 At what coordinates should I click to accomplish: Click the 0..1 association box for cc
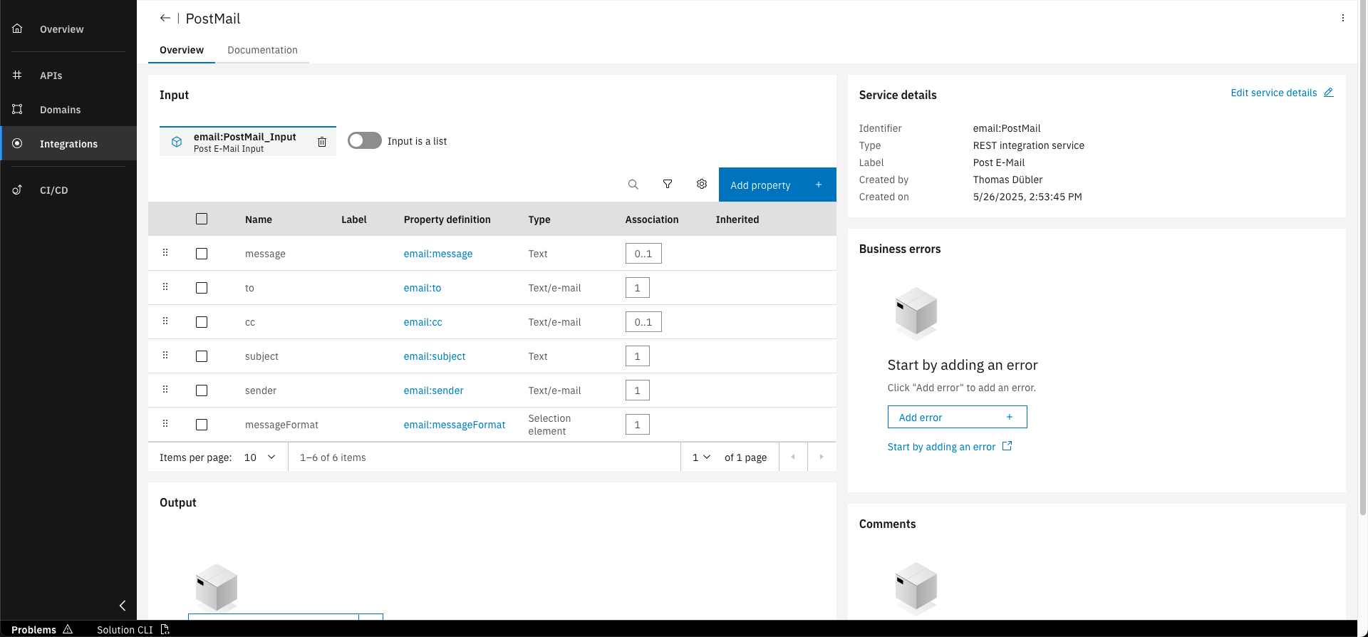pyautogui.click(x=643, y=322)
